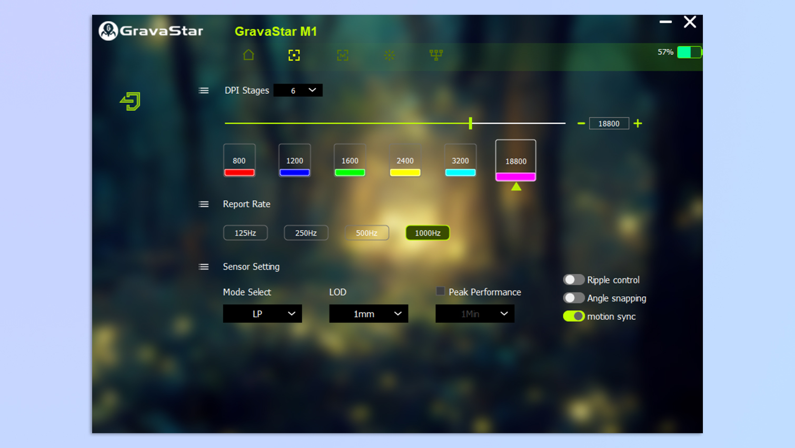Click the Home icon

pos(248,55)
